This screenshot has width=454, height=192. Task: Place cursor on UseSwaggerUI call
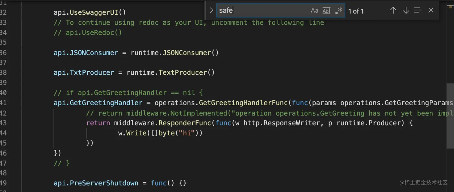click(94, 13)
